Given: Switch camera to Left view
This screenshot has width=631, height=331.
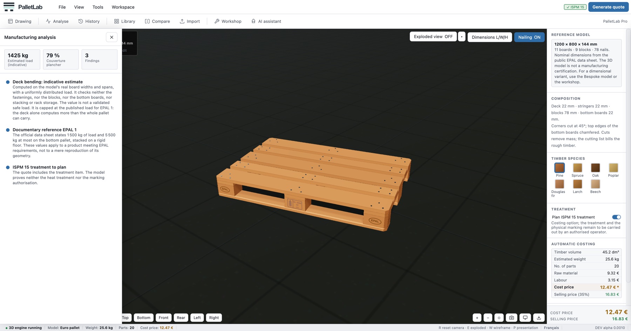Looking at the screenshot, I should click(x=197, y=318).
